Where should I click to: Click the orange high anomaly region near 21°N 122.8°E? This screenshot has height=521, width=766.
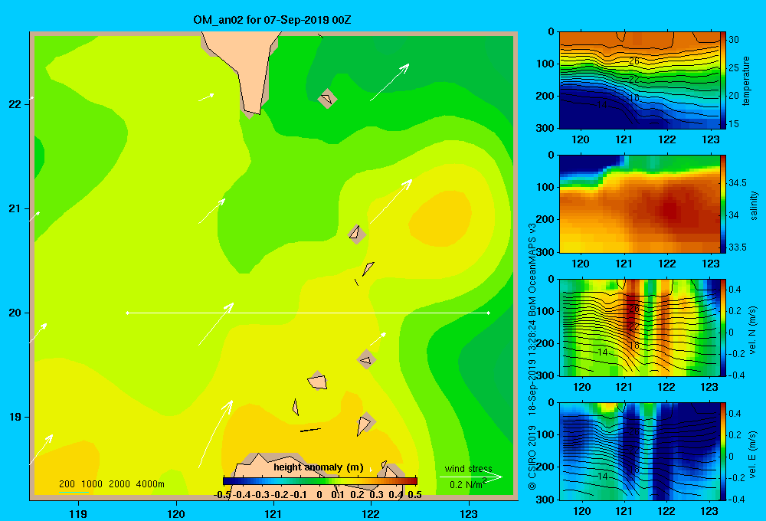[440, 218]
